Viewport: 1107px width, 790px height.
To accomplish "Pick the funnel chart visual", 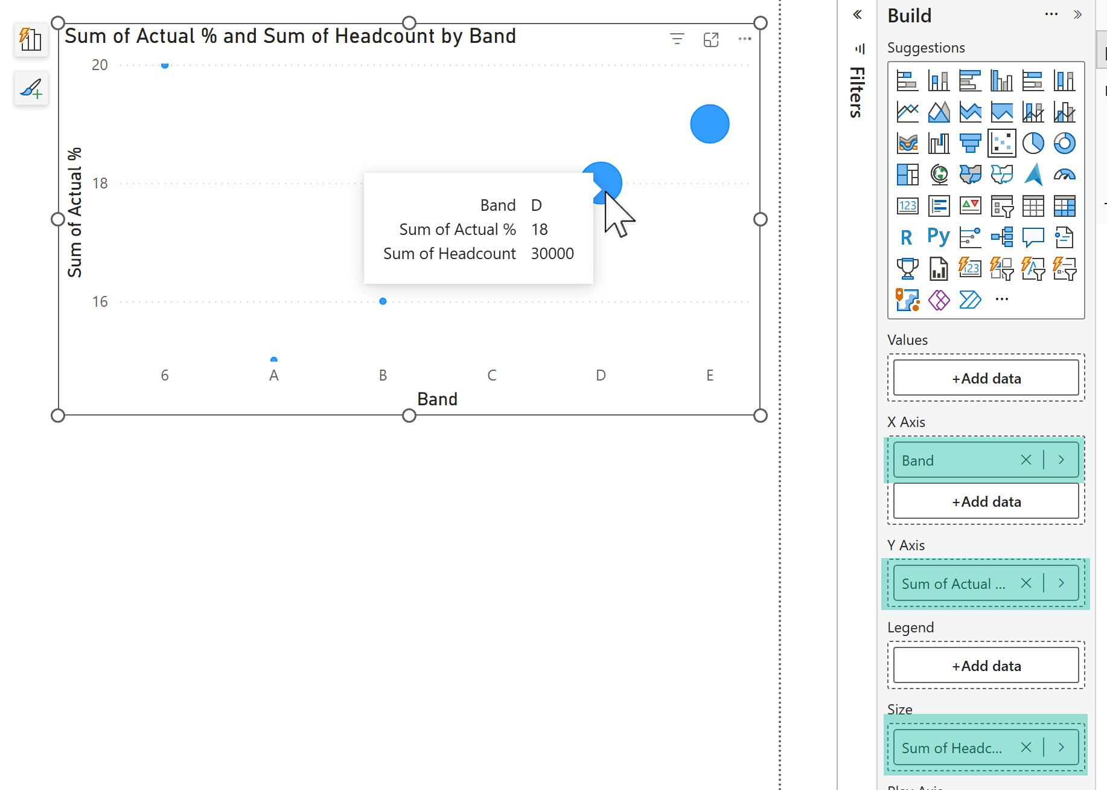I will (x=970, y=143).
